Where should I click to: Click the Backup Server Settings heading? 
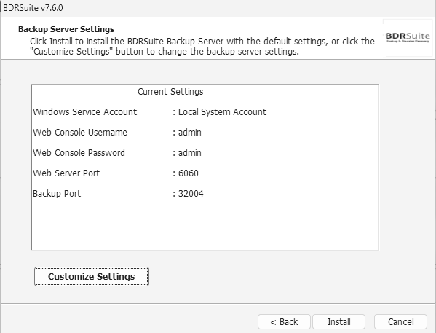(66, 29)
